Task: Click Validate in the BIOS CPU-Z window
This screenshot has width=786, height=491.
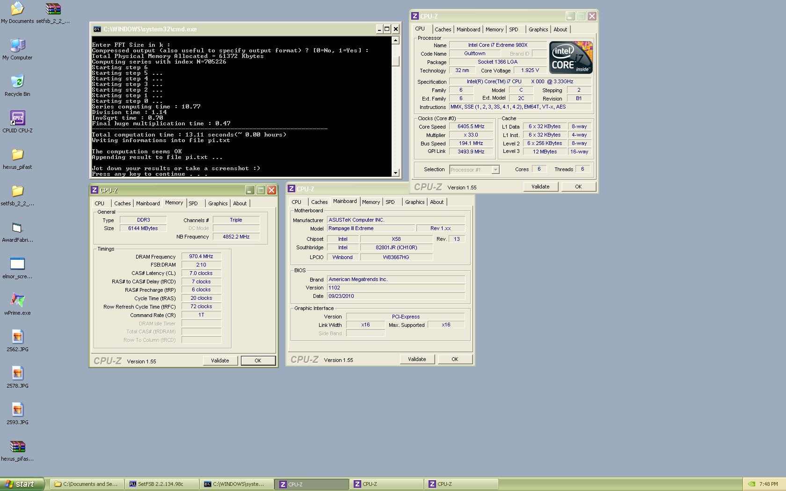Action: click(417, 359)
